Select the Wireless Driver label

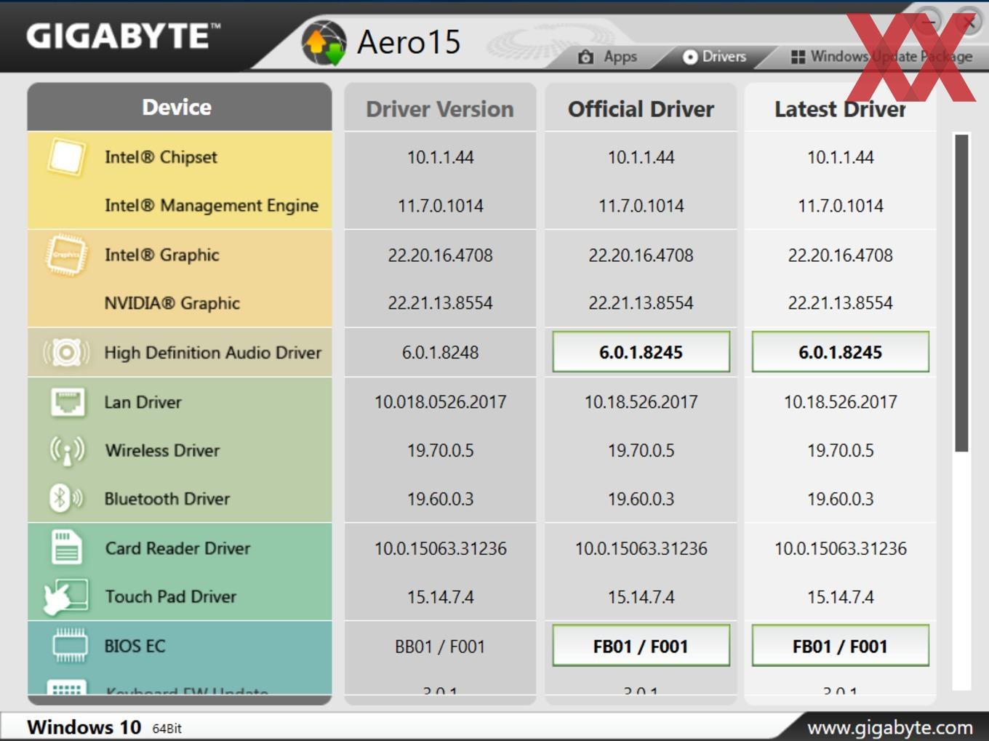(x=162, y=450)
